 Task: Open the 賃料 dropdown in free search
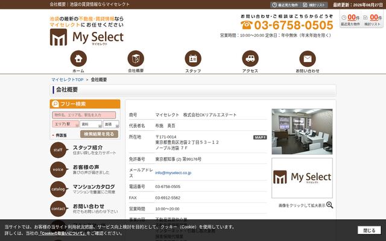click(90, 124)
